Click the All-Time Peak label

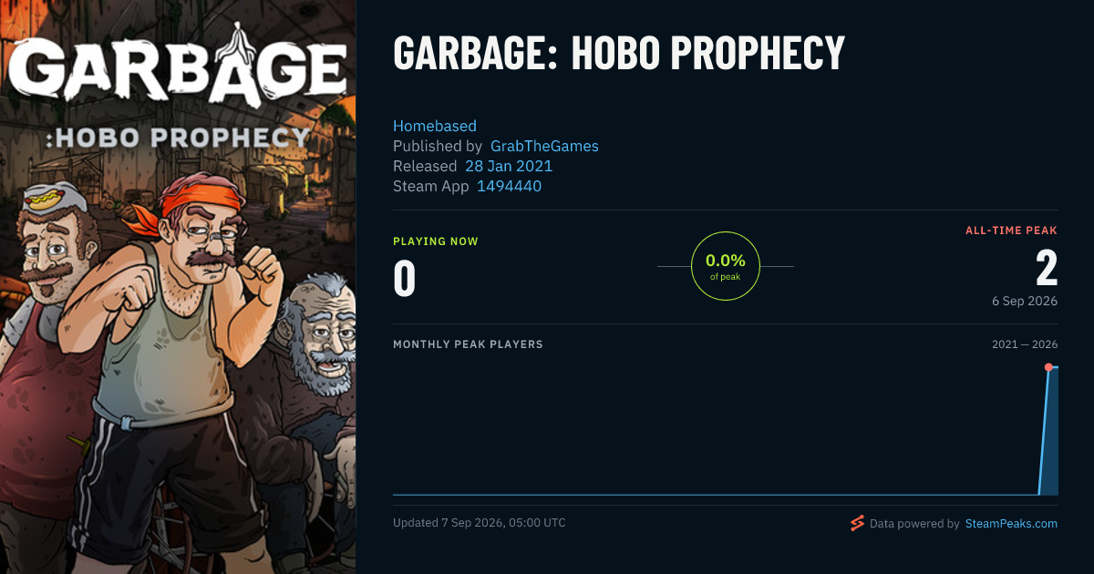[1012, 231]
